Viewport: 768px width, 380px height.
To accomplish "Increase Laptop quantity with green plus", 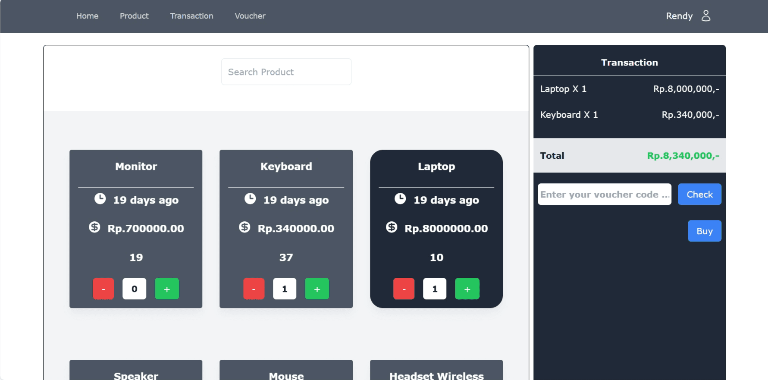I will click(467, 289).
